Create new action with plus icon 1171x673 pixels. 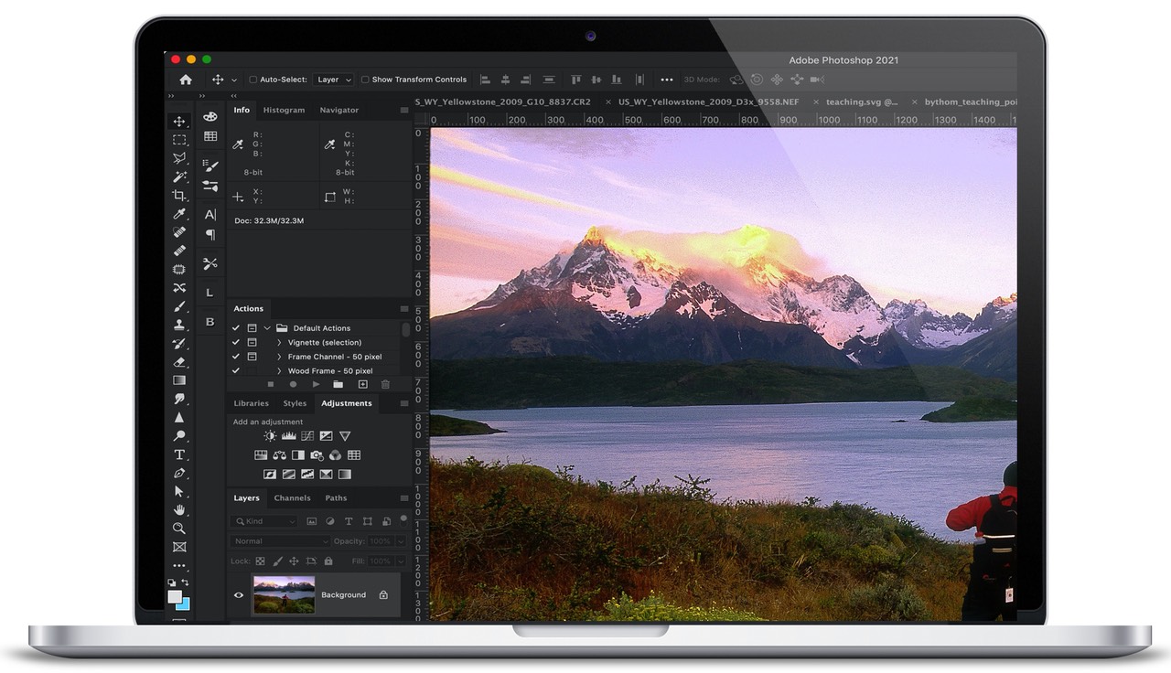click(x=362, y=385)
